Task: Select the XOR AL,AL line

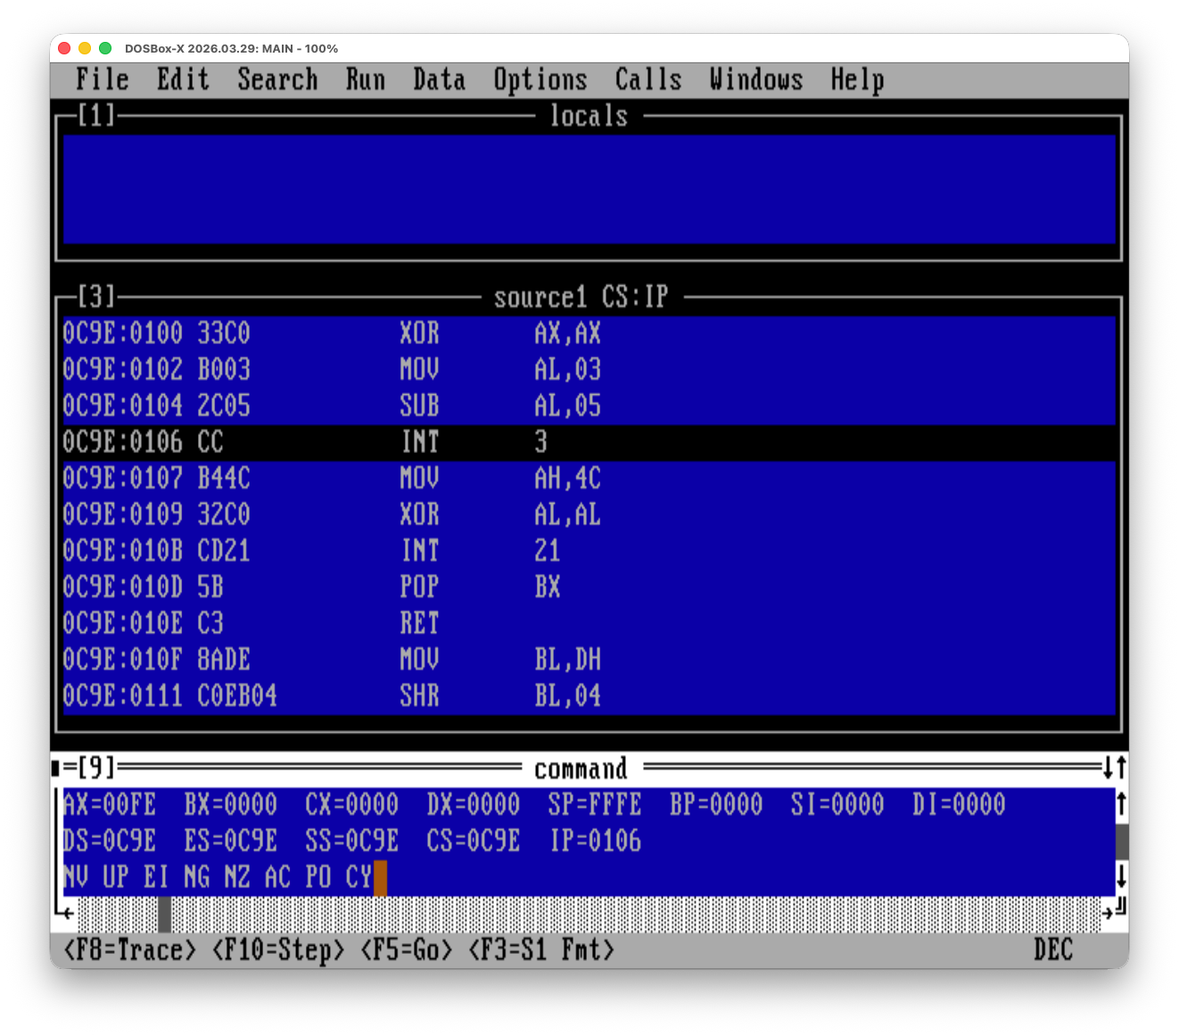Action: [589, 515]
